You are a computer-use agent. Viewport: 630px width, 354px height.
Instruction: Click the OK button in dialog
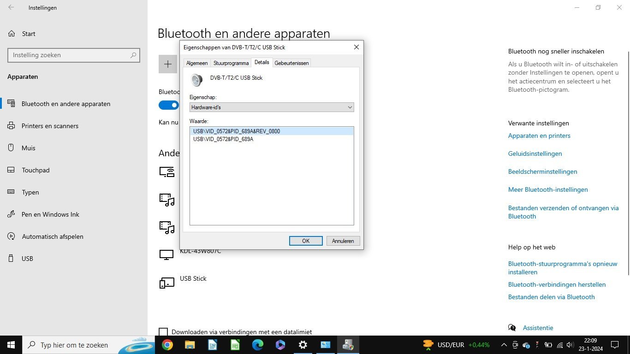(x=306, y=241)
